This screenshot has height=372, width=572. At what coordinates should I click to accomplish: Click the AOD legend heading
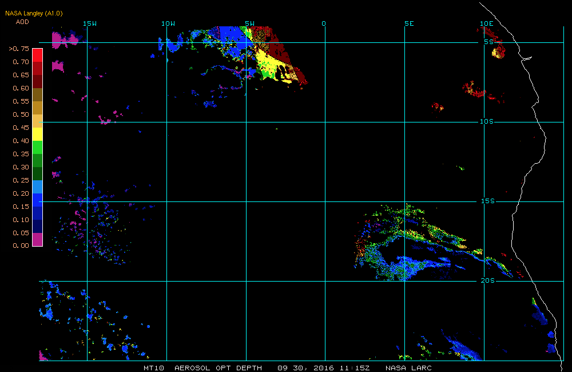click(x=22, y=22)
